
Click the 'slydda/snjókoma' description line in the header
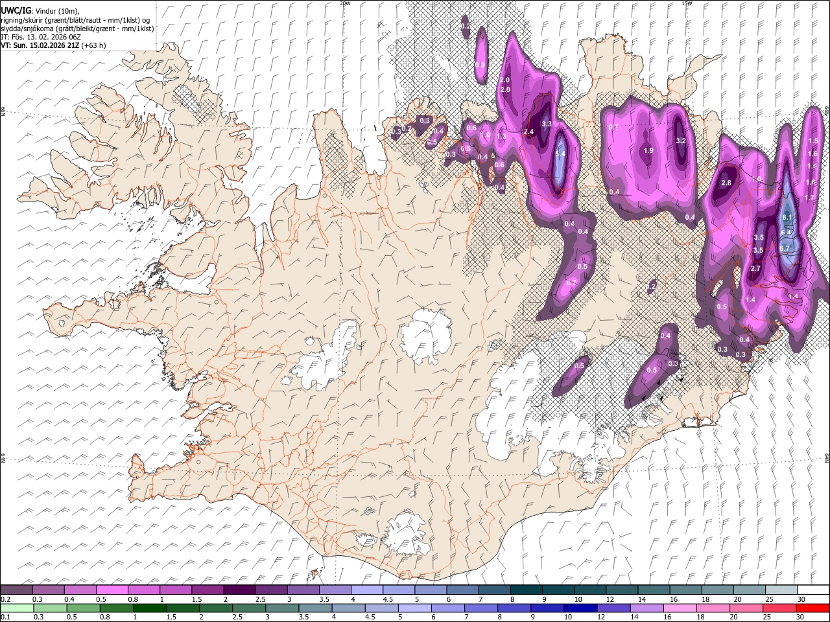click(x=77, y=29)
